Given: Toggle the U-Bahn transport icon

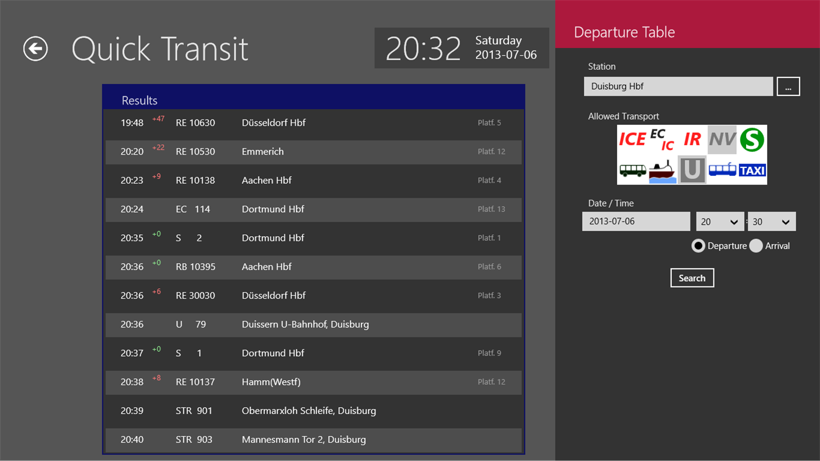Looking at the screenshot, I should [x=692, y=170].
